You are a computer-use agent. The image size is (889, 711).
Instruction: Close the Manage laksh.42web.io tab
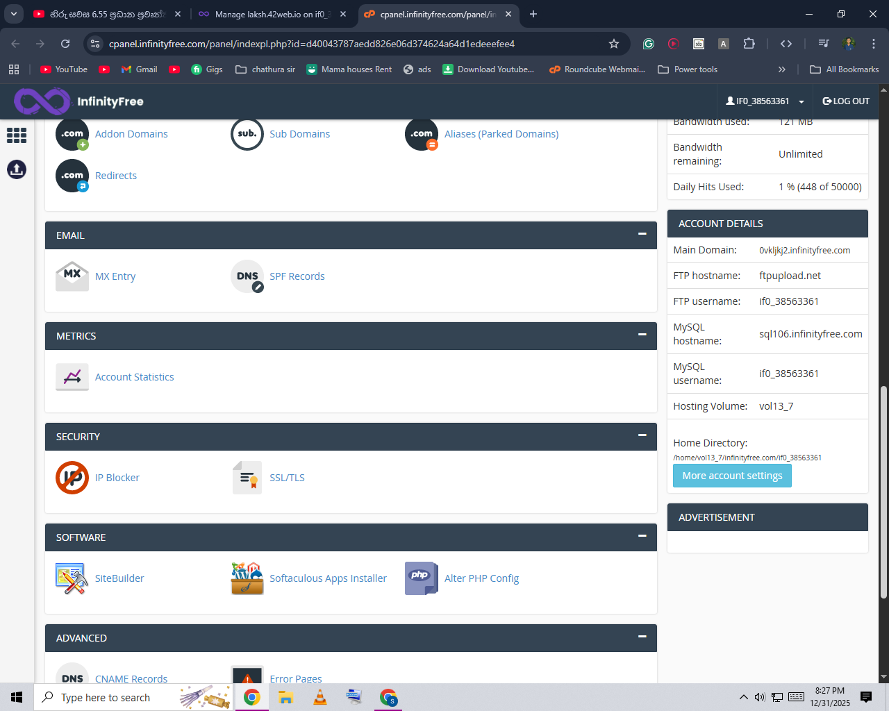pos(343,14)
